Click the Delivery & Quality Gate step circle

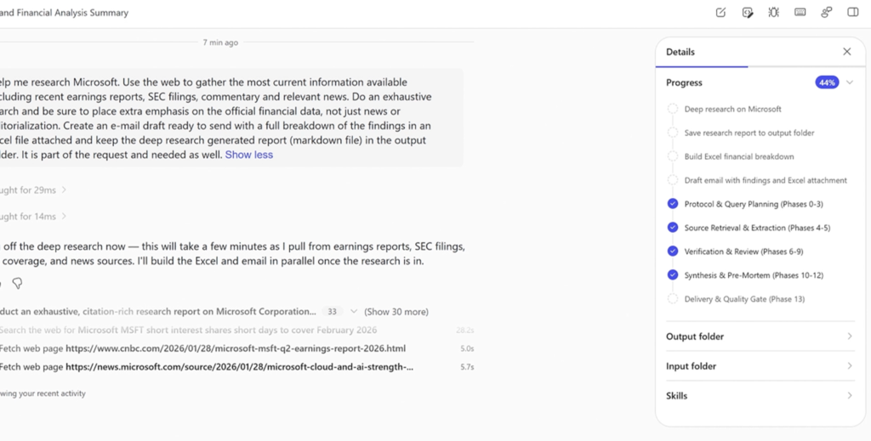(x=673, y=299)
